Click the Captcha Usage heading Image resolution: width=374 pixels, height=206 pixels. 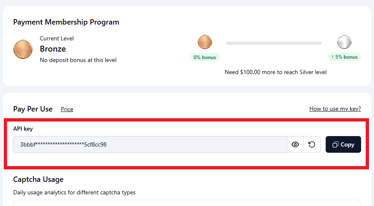point(38,179)
